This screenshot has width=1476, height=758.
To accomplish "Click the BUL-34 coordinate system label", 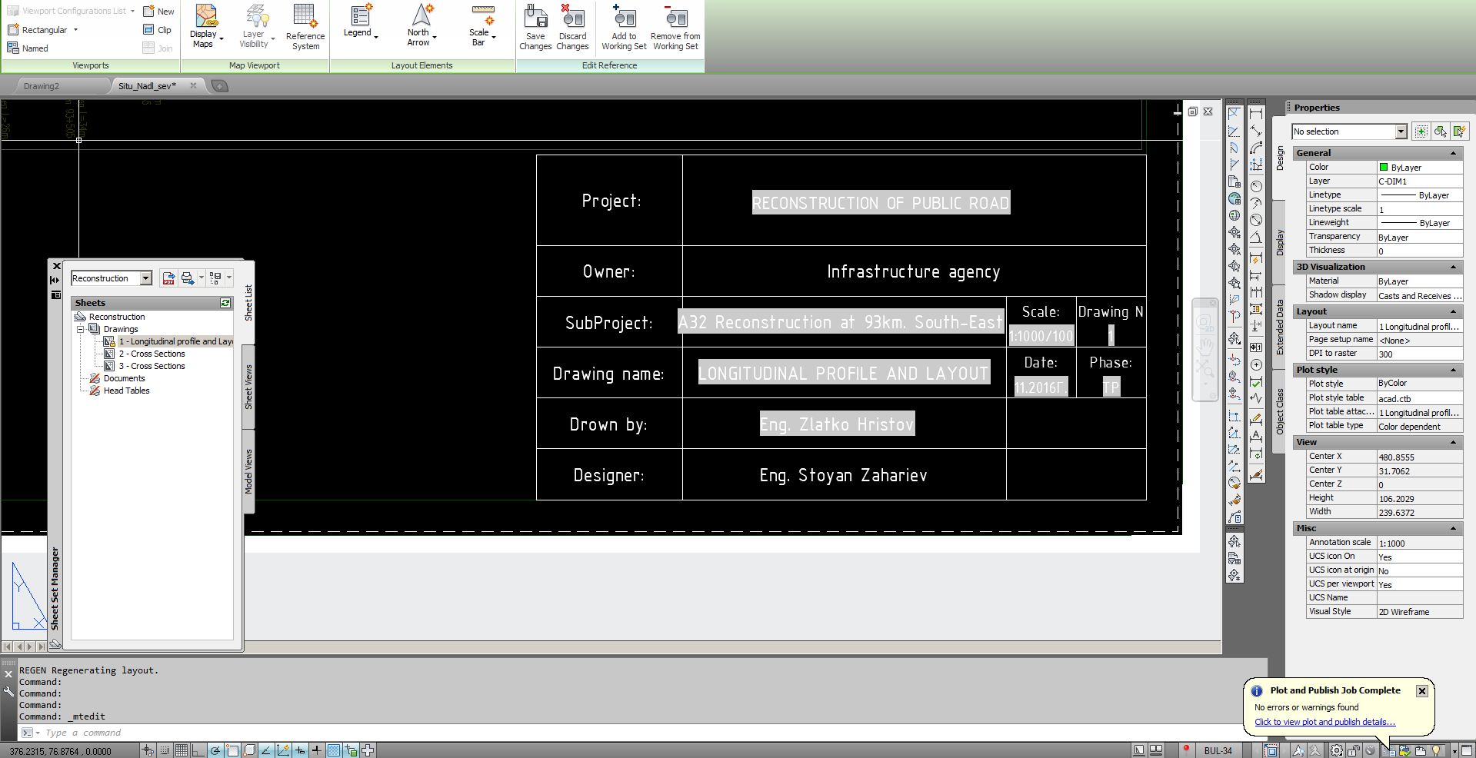I will [1218, 750].
